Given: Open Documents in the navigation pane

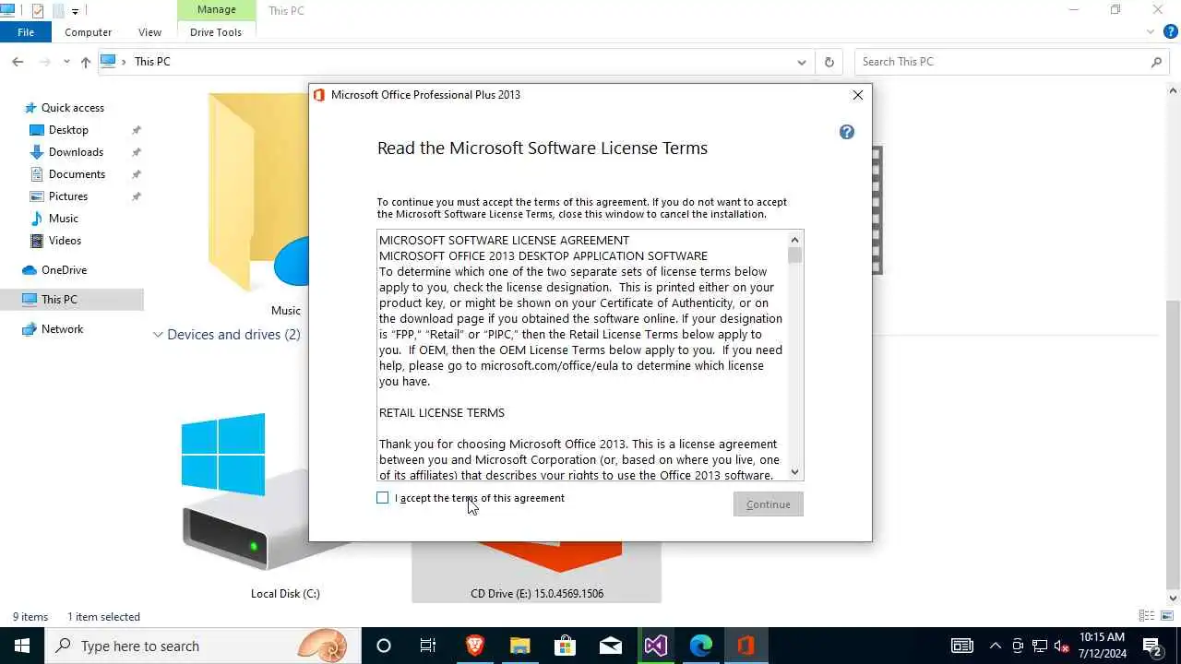Looking at the screenshot, I should click(x=77, y=174).
